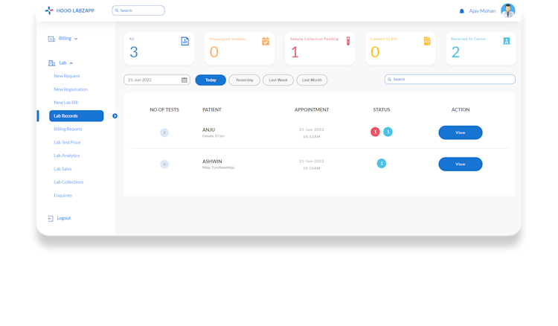
Task: Click the Logout icon
Action: 51,218
